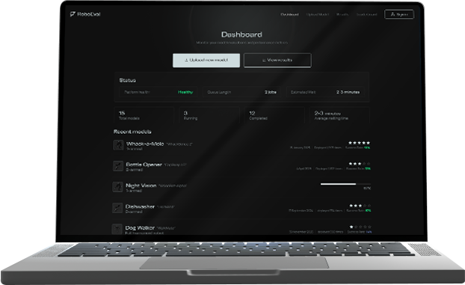Screen dimensions: 465x285
Task: Click the Dashboard page title
Action: click(x=241, y=34)
